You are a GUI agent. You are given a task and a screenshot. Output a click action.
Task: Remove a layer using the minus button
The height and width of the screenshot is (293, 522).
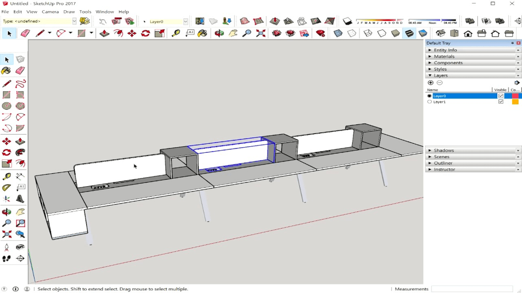[x=440, y=82]
